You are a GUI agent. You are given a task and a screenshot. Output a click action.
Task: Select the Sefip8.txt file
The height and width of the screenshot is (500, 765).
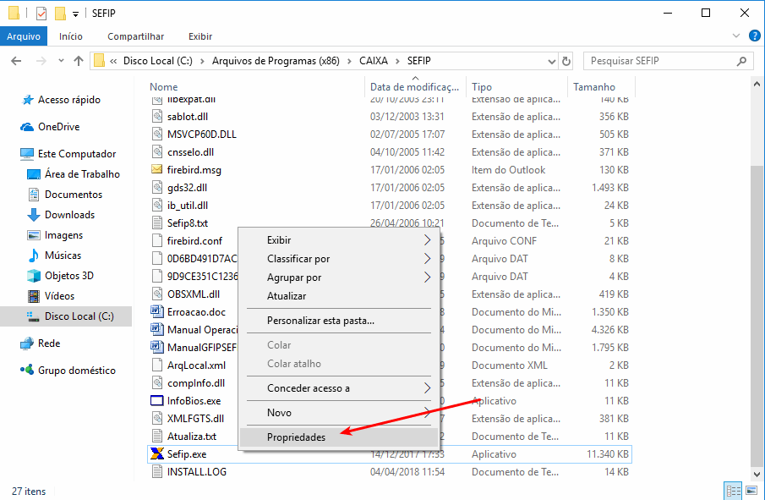(x=188, y=223)
